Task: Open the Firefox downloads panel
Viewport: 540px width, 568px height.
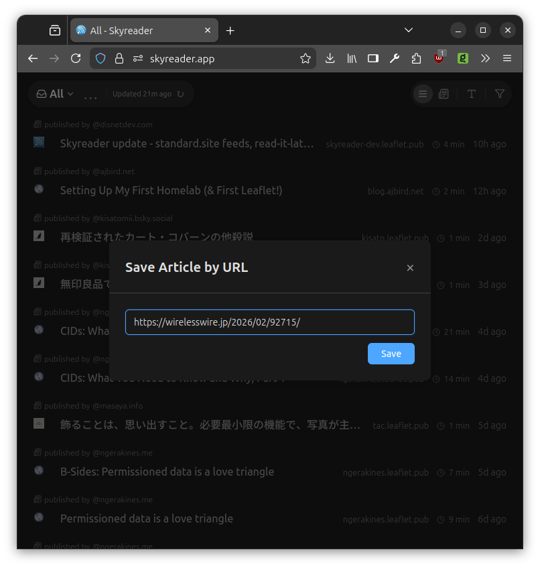Action: click(330, 58)
